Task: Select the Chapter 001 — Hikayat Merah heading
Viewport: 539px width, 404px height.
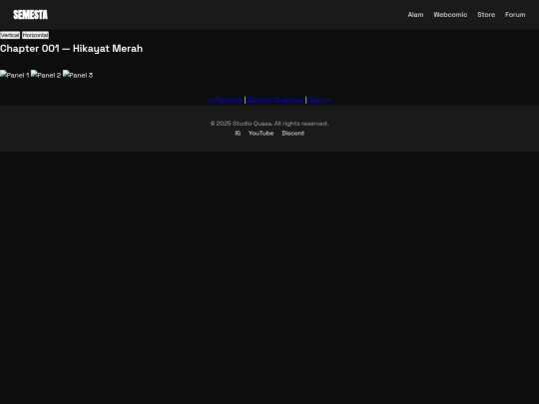Action: click(x=72, y=49)
